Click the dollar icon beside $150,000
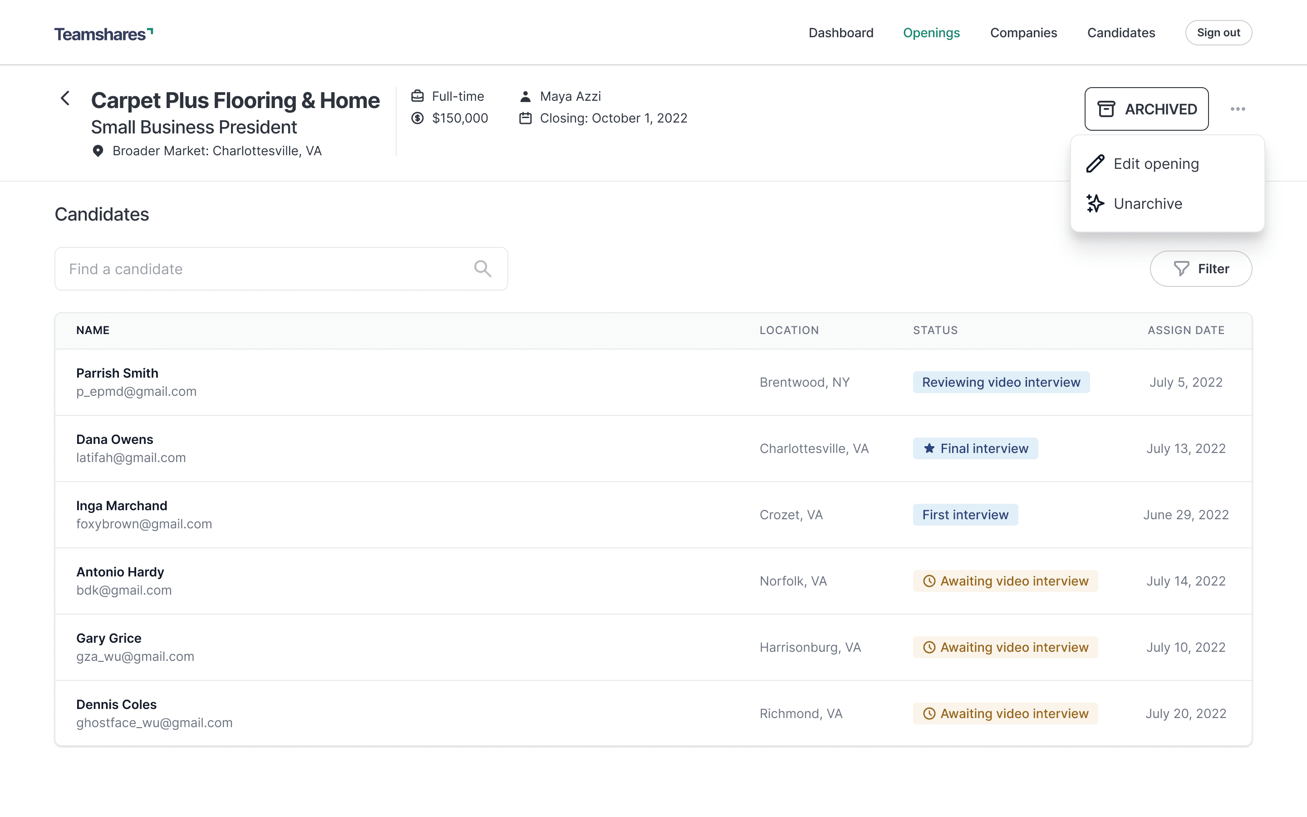Image resolution: width=1307 pixels, height=817 pixels. click(x=417, y=118)
